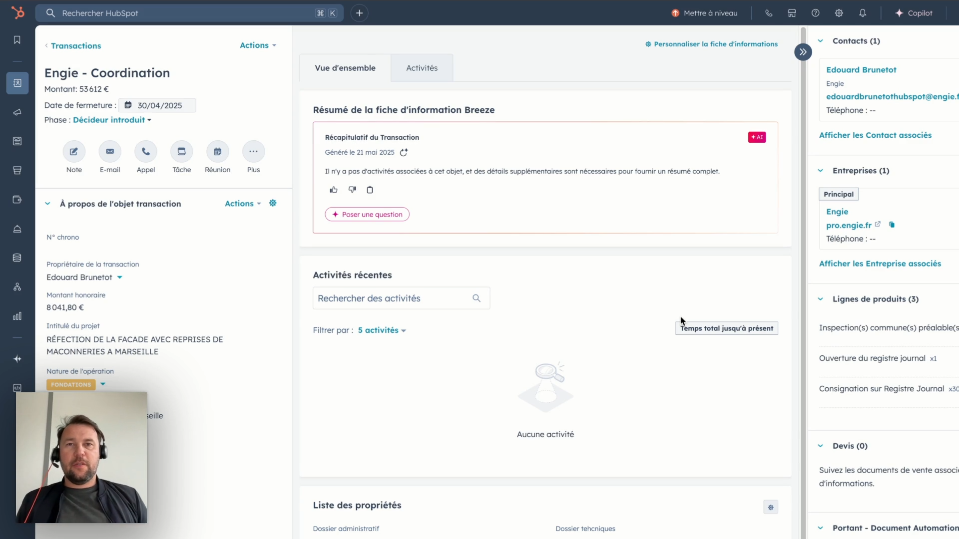Open the 5 activités filter dropdown
The width and height of the screenshot is (959, 539).
[x=382, y=330]
